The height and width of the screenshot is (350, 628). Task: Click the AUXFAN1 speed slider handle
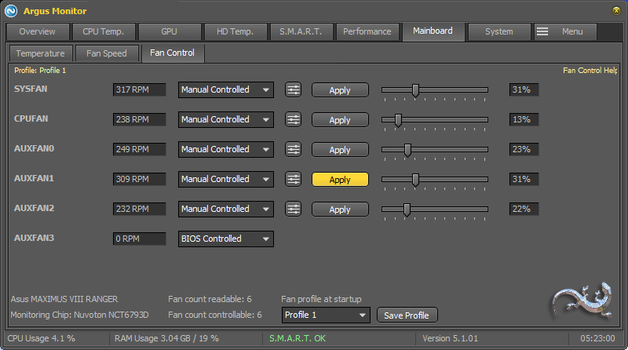[x=416, y=180]
